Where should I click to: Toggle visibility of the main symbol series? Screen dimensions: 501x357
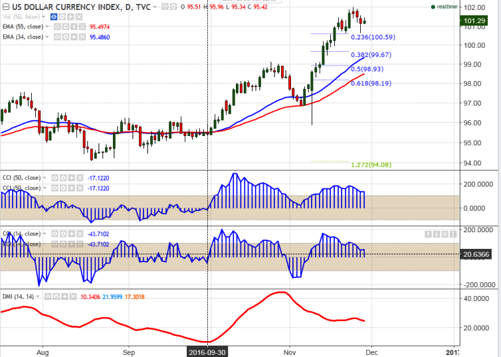click(165, 7)
